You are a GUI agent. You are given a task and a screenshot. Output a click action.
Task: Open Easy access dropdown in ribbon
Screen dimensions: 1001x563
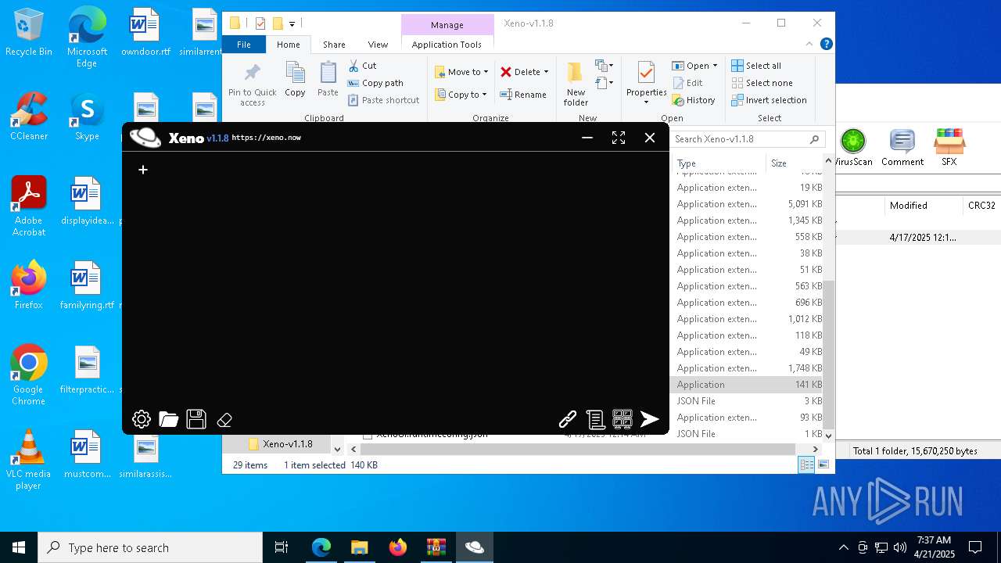(x=605, y=82)
